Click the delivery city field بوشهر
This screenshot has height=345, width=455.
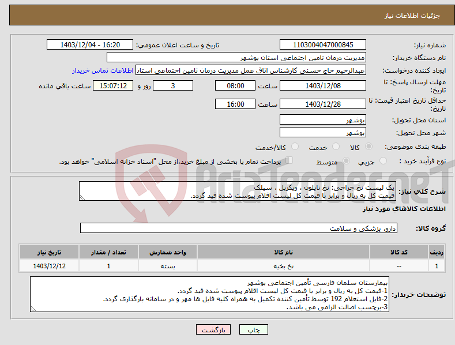(323, 133)
